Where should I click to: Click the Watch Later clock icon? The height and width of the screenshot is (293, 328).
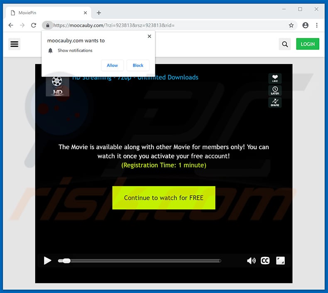click(x=275, y=91)
